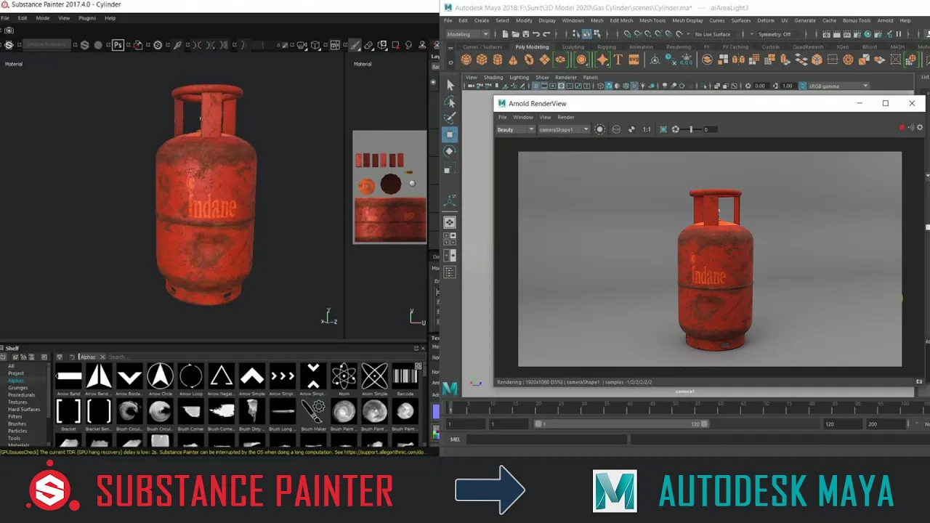930x523 pixels.
Task: Click the Save Scene icon in Maya
Action: pyautogui.click(x=525, y=34)
